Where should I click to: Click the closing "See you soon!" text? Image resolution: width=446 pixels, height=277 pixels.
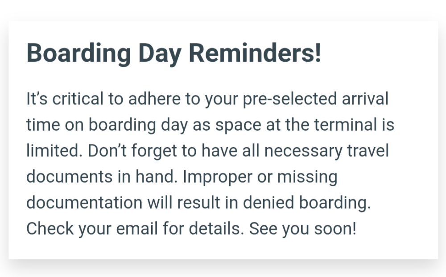tap(303, 229)
